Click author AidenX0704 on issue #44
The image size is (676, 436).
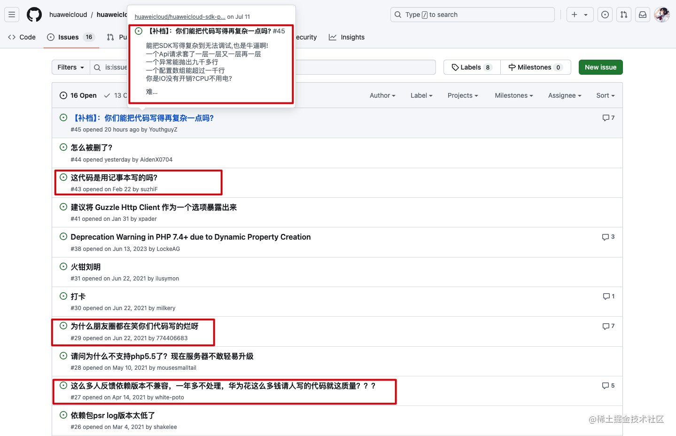(x=156, y=160)
